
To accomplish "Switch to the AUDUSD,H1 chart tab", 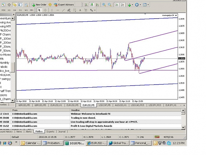I will pos(121,105).
